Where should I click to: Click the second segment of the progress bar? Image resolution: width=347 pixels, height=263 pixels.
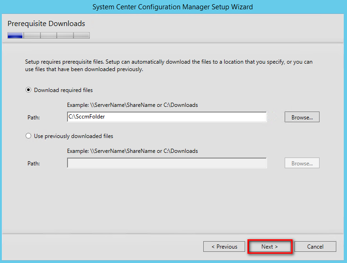click(32, 35)
